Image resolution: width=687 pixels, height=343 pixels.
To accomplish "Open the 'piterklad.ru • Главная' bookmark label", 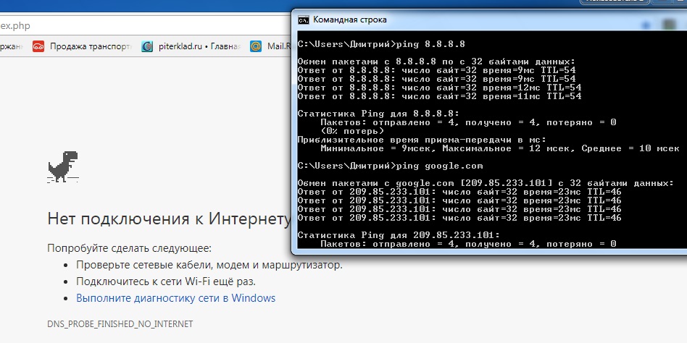I will pyautogui.click(x=199, y=46).
